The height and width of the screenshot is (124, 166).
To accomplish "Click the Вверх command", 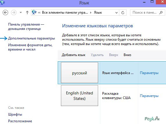I will [113, 55].
